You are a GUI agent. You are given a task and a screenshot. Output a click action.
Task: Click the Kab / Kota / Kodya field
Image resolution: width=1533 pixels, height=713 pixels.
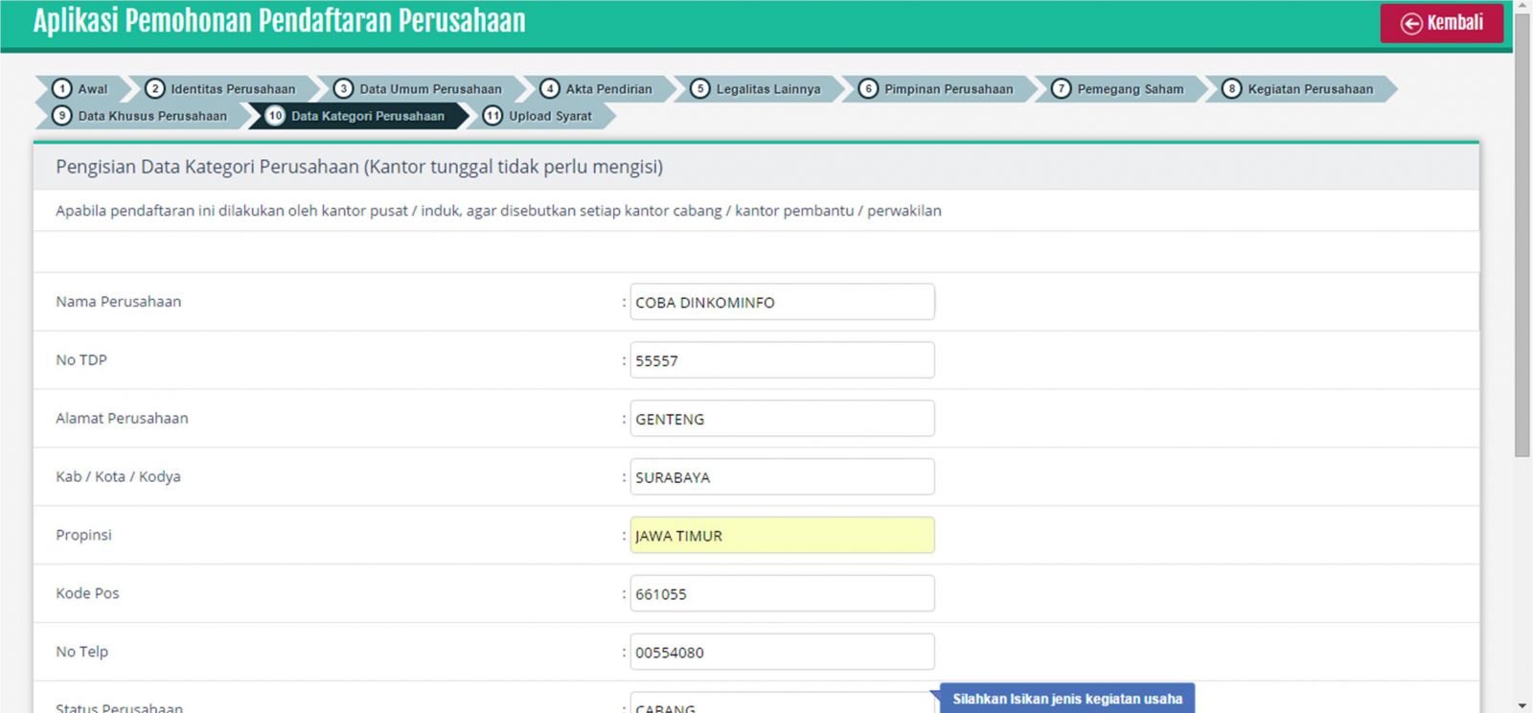(782, 477)
